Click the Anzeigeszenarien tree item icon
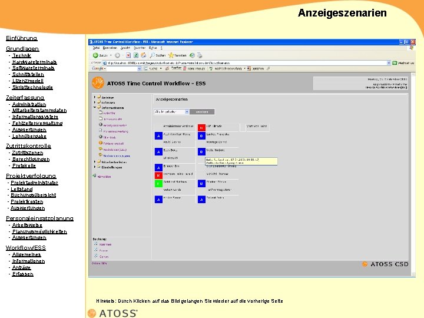This screenshot has height=318, width=424. coord(101,125)
